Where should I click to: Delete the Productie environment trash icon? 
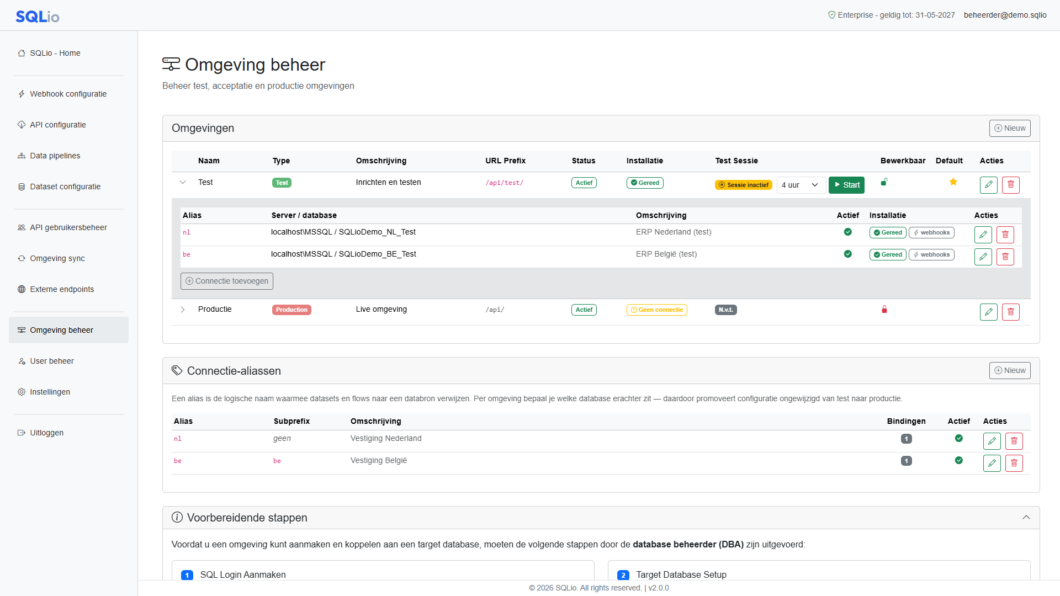(x=1010, y=312)
